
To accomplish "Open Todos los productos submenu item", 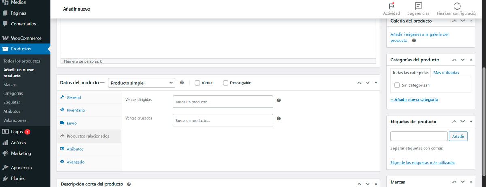I will click(x=21, y=61).
